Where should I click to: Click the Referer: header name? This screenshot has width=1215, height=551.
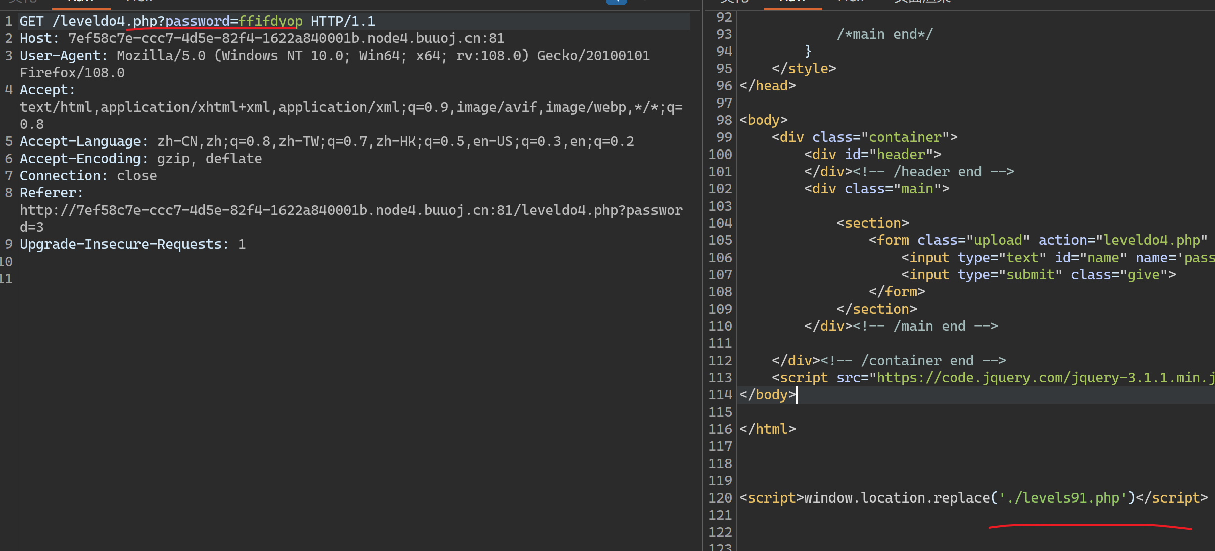(x=52, y=193)
